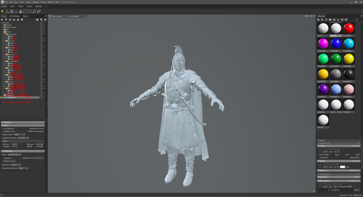Collapse the Subdivision section

coord(23,151)
